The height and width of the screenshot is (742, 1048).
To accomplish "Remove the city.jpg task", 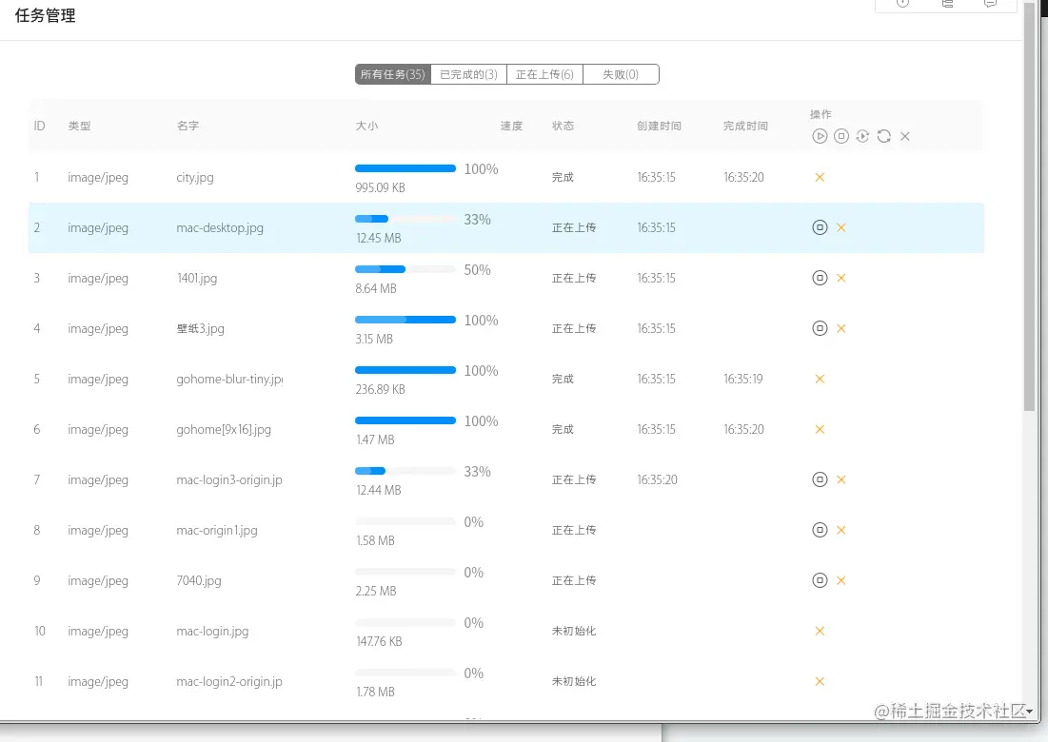I will 820,177.
